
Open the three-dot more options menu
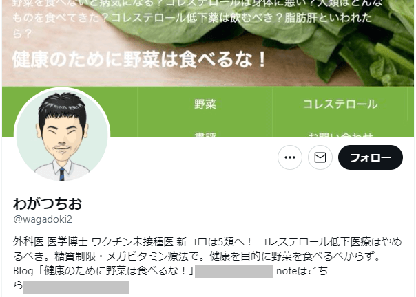point(290,157)
